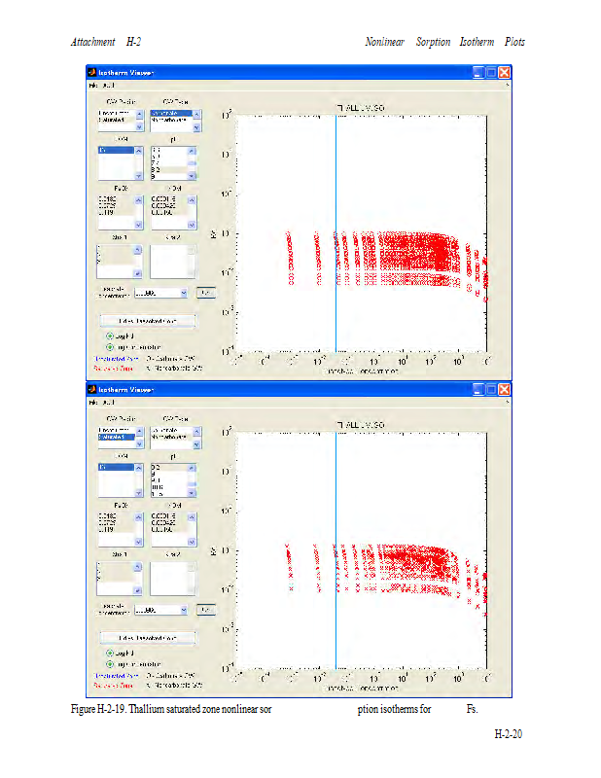Open File menu in bottom Isotherm Viewer

(93, 402)
